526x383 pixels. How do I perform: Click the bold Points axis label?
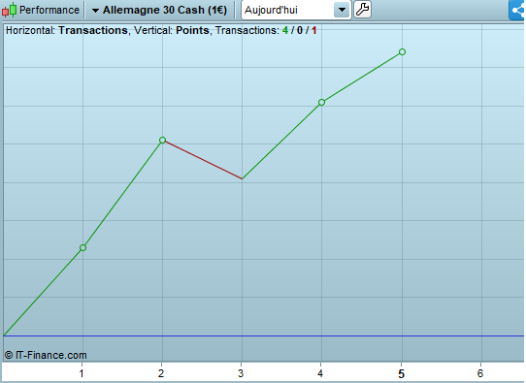(x=192, y=30)
